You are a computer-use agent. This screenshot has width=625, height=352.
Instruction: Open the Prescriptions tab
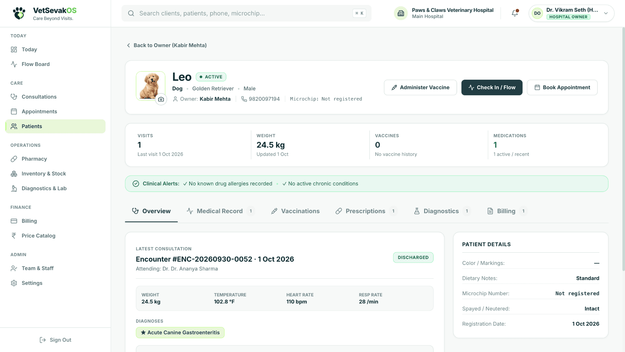(366, 211)
